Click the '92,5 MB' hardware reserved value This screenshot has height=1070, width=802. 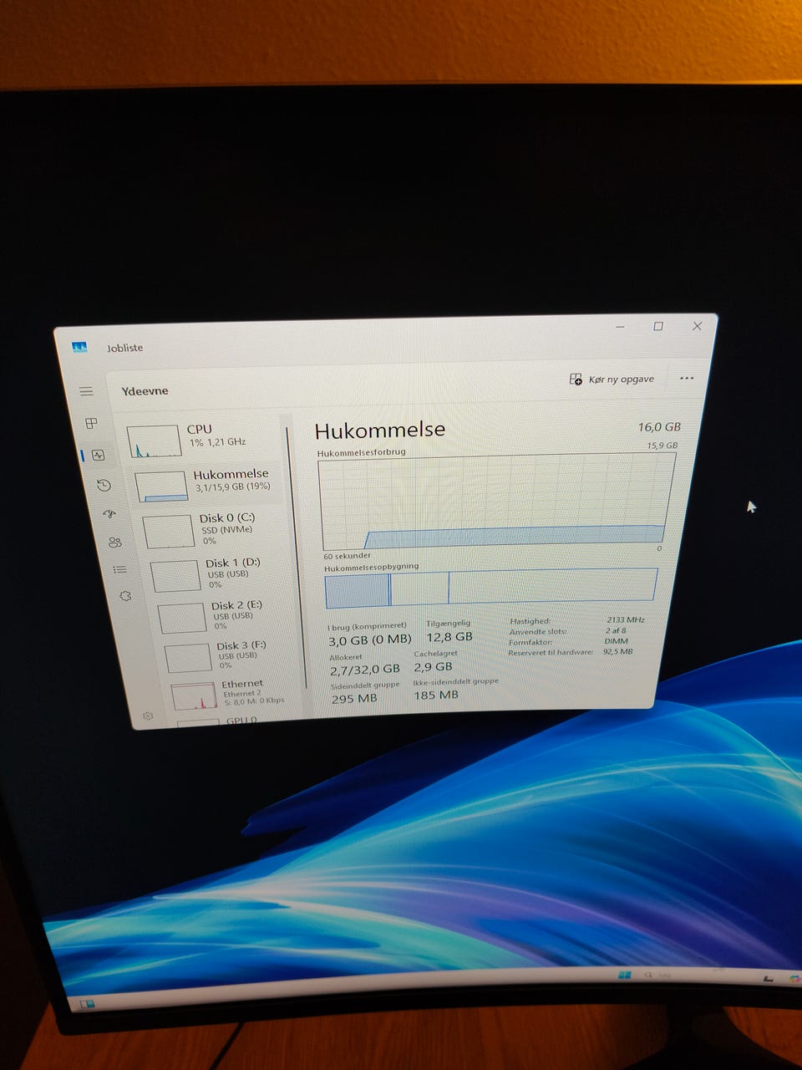(x=617, y=651)
